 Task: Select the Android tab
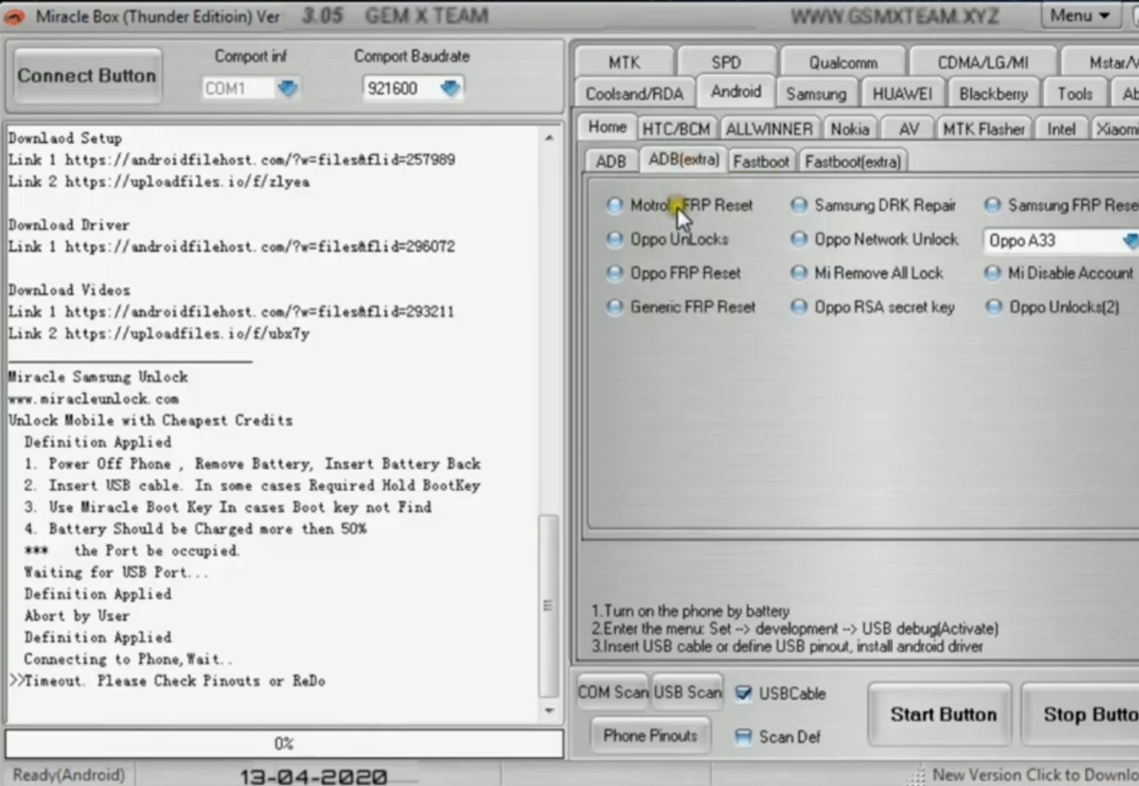[x=736, y=91]
